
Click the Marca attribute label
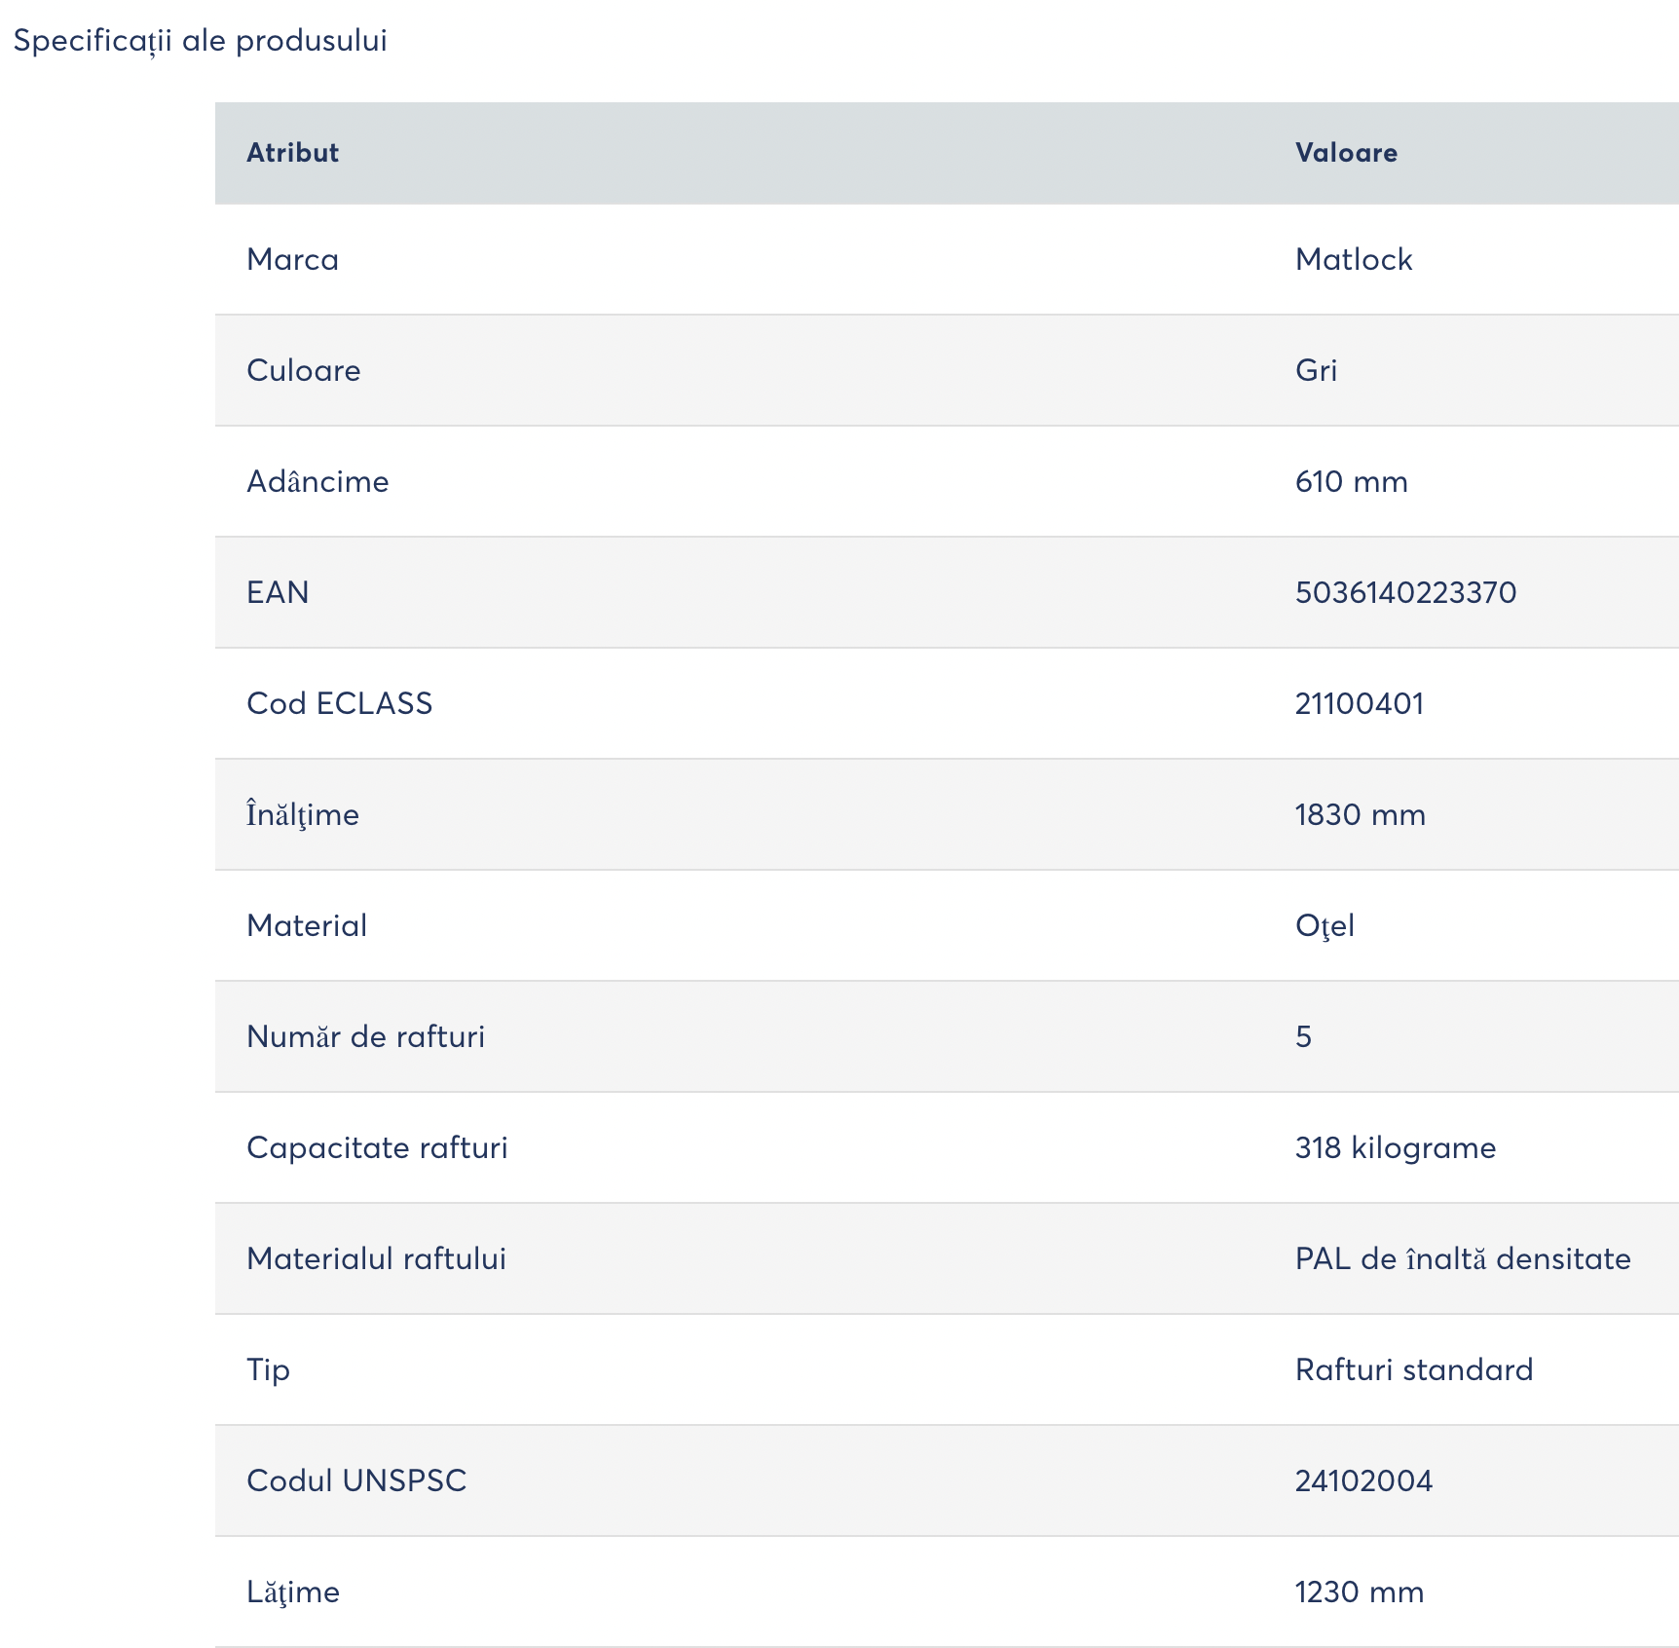[292, 259]
